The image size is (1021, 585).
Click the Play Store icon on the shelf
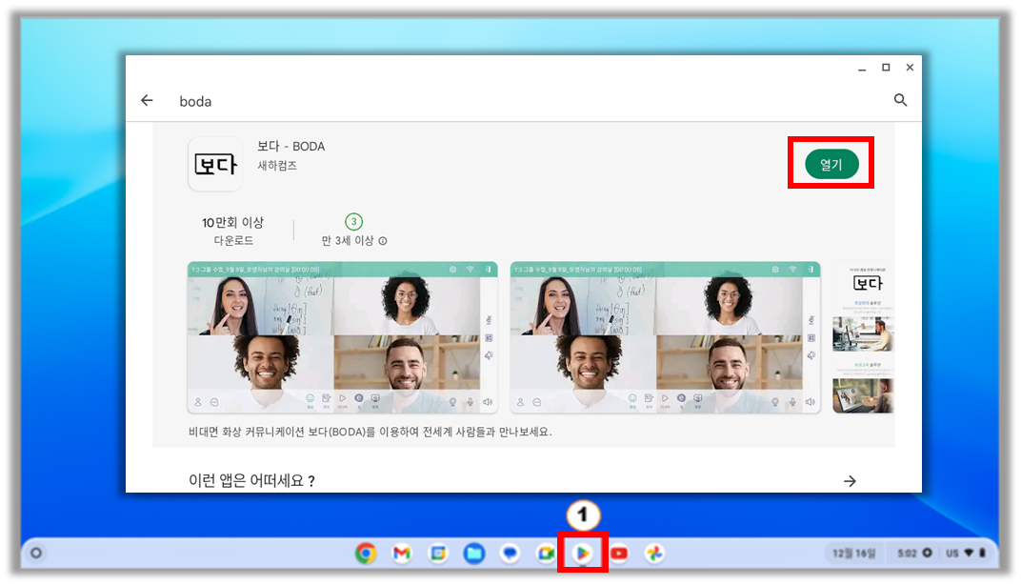click(x=583, y=554)
